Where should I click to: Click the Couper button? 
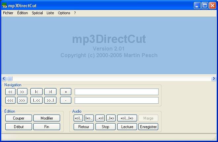[x=18, y=118]
